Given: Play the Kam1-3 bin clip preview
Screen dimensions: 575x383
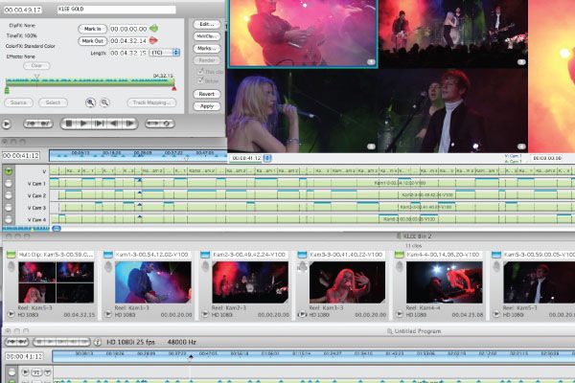Looking at the screenshot, I should [x=107, y=314].
